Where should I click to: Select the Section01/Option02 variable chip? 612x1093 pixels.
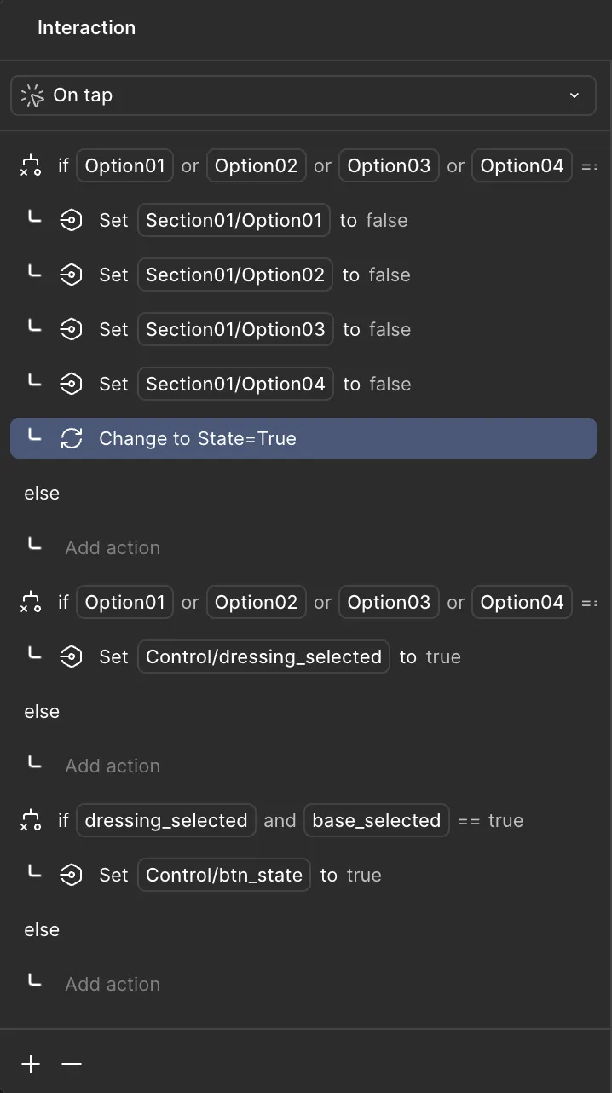[235, 275]
